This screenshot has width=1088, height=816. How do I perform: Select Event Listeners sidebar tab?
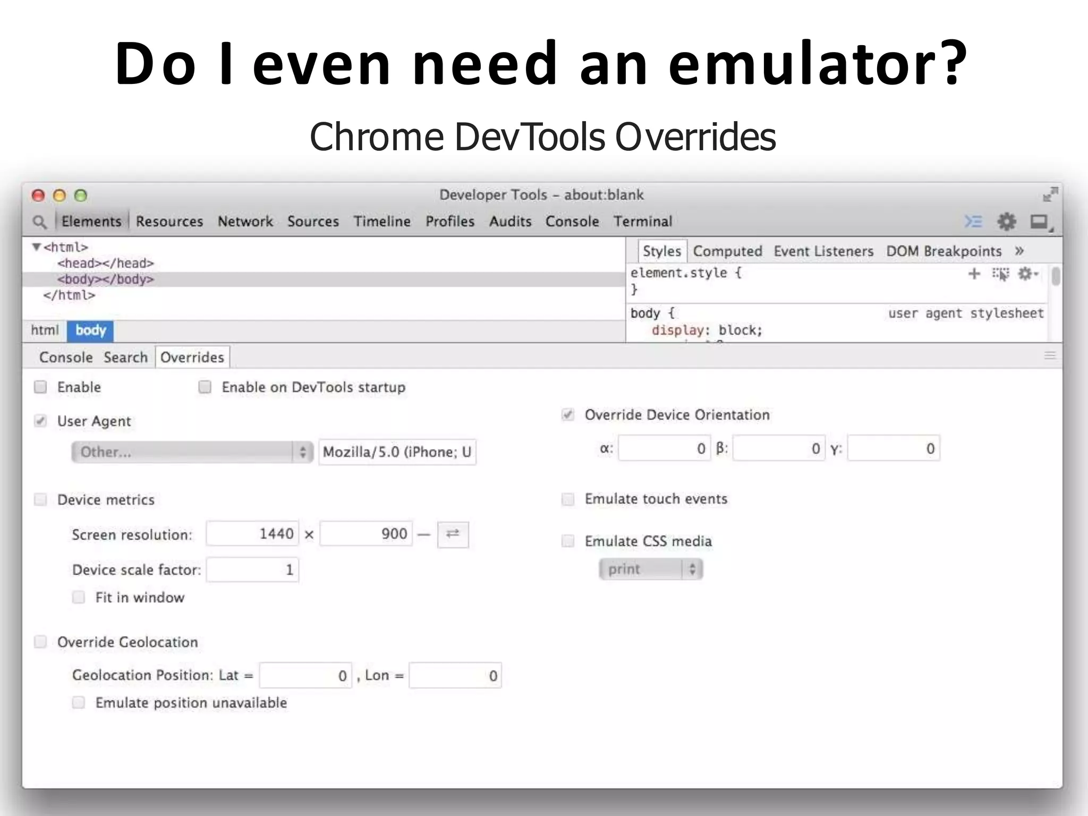[823, 251]
